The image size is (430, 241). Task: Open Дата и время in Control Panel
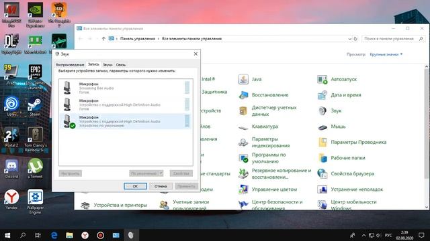339,95
